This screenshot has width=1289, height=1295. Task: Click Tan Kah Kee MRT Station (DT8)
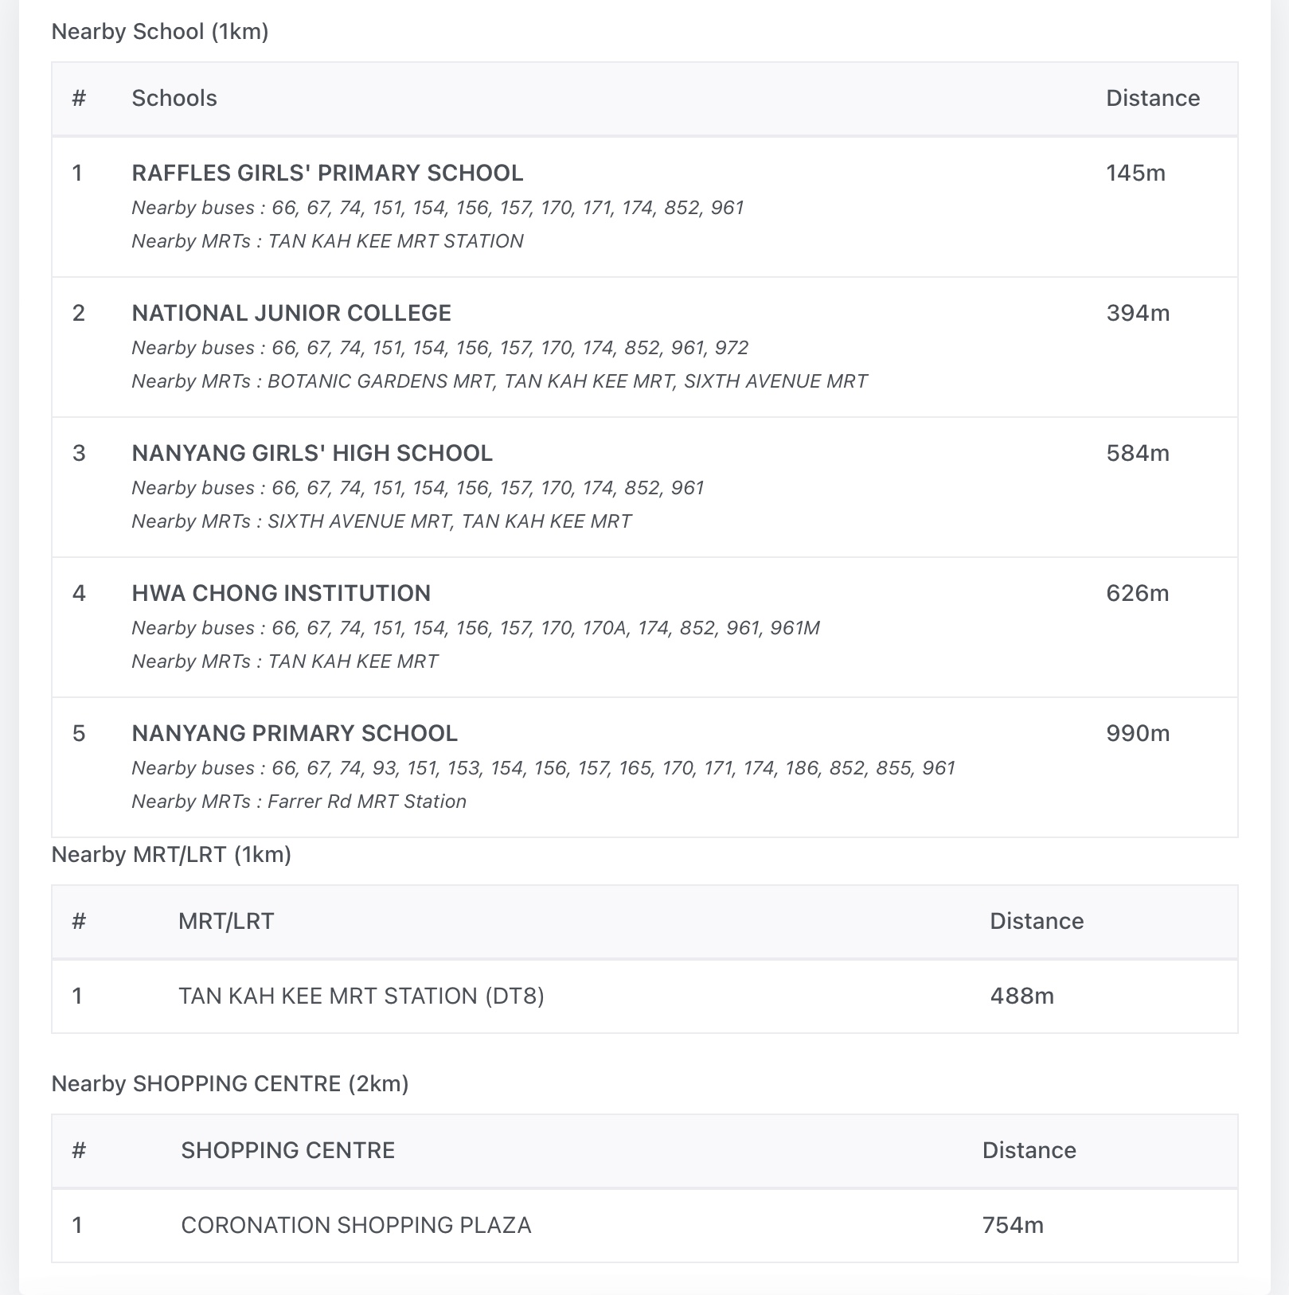pyautogui.click(x=361, y=996)
